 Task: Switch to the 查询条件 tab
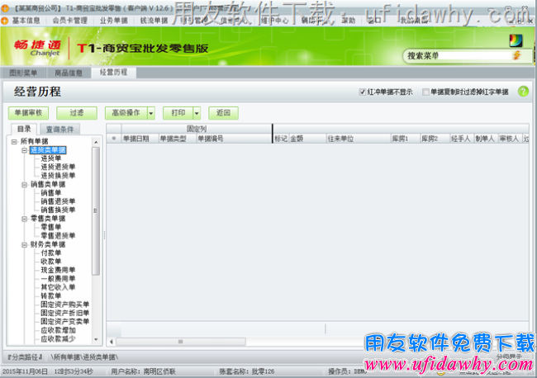(x=59, y=130)
